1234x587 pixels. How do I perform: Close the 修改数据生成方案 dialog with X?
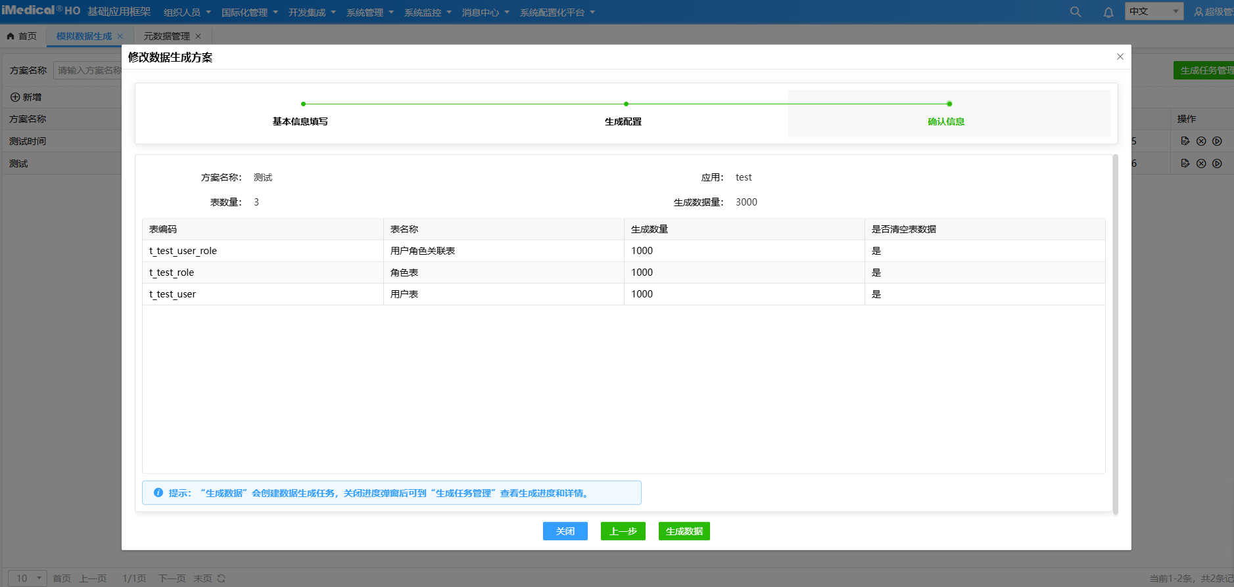(x=1120, y=56)
